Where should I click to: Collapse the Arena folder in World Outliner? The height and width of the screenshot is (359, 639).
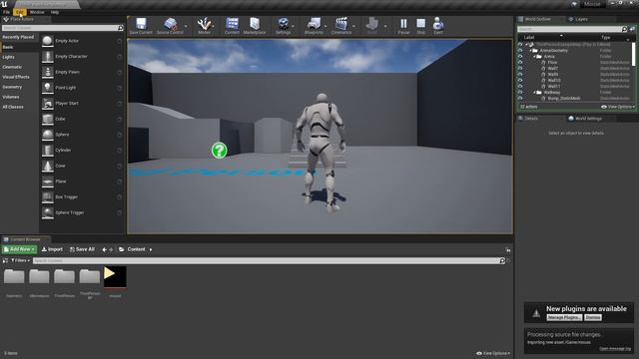click(535, 57)
